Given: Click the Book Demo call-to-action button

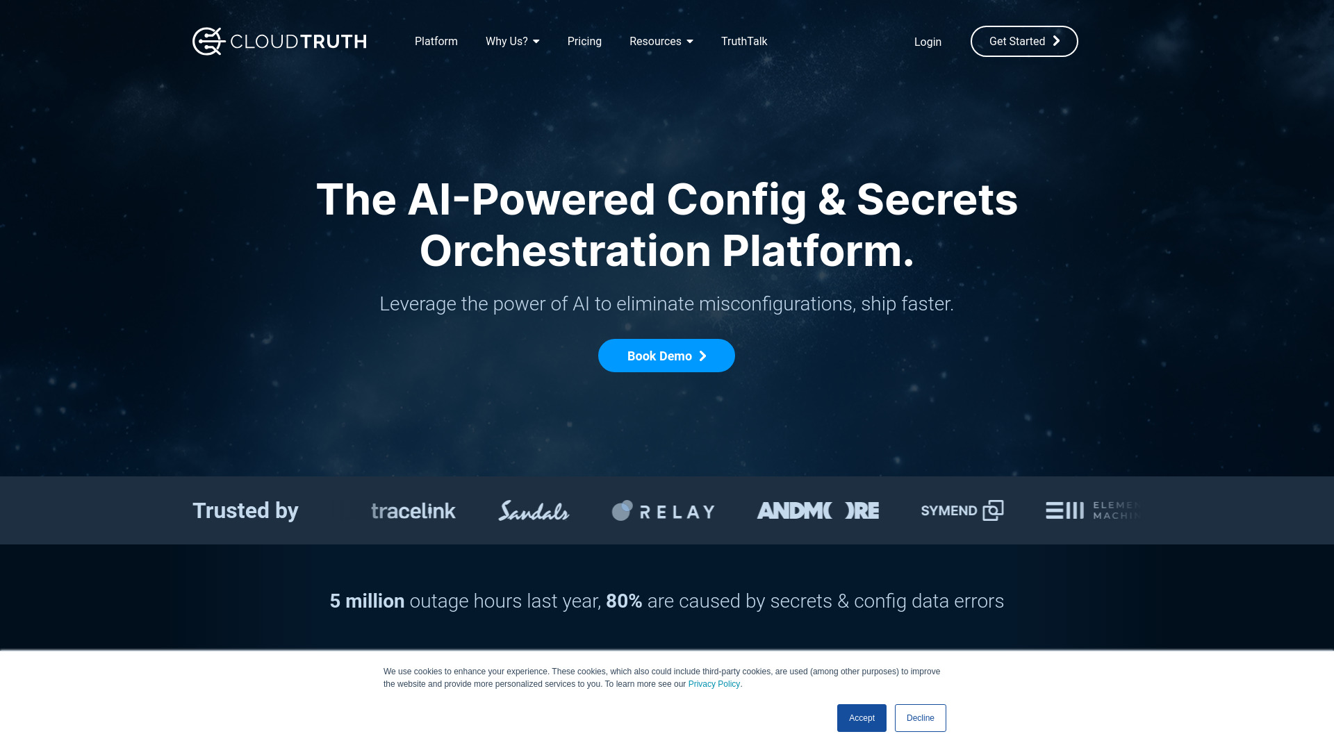Looking at the screenshot, I should [667, 356].
